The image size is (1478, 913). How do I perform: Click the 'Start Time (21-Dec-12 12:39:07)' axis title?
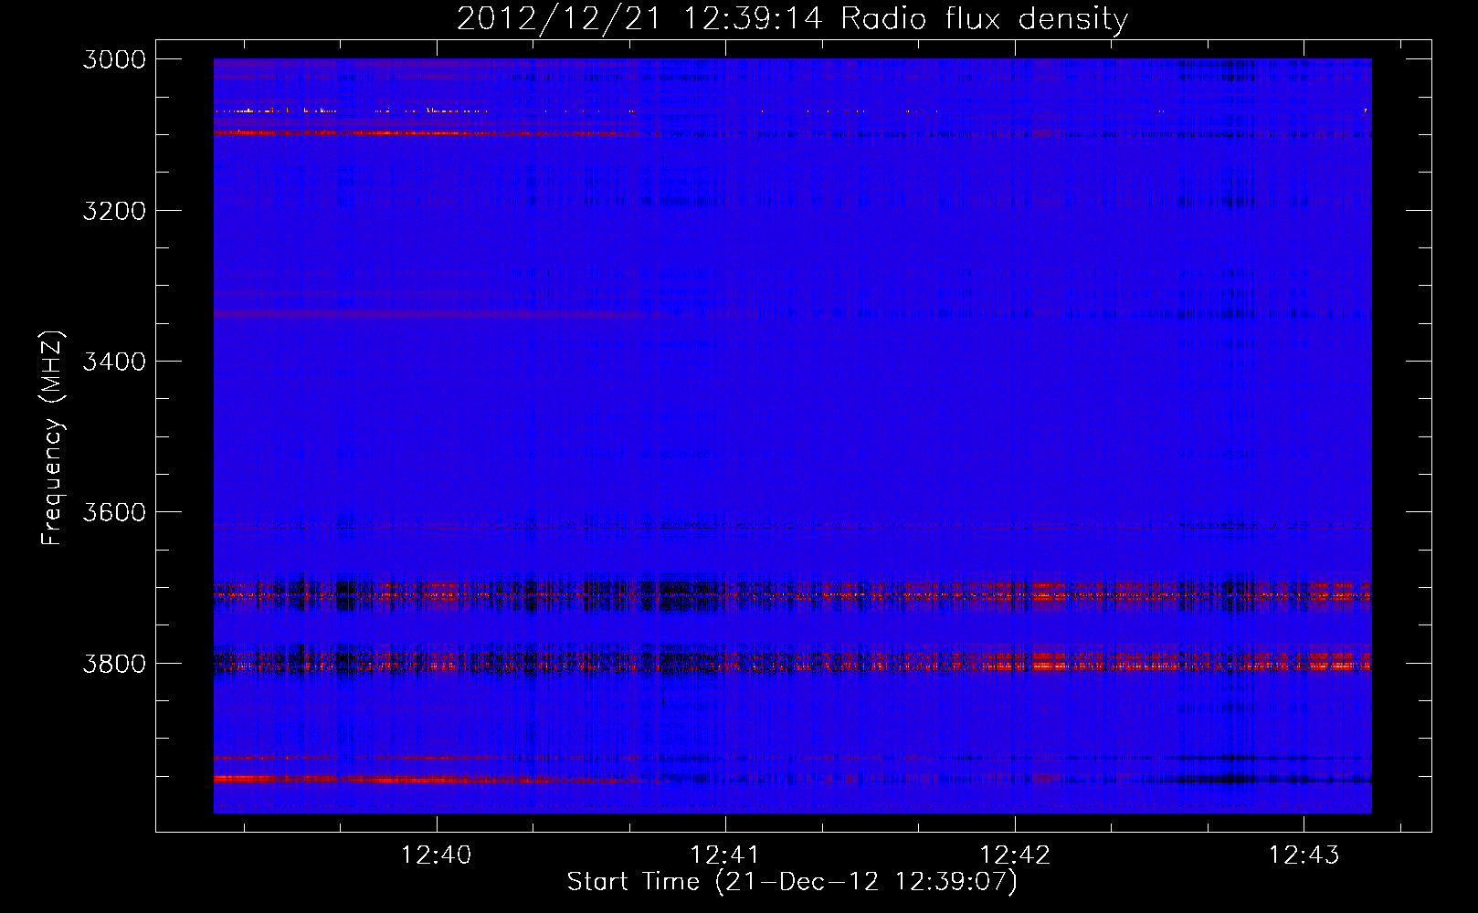point(792,882)
